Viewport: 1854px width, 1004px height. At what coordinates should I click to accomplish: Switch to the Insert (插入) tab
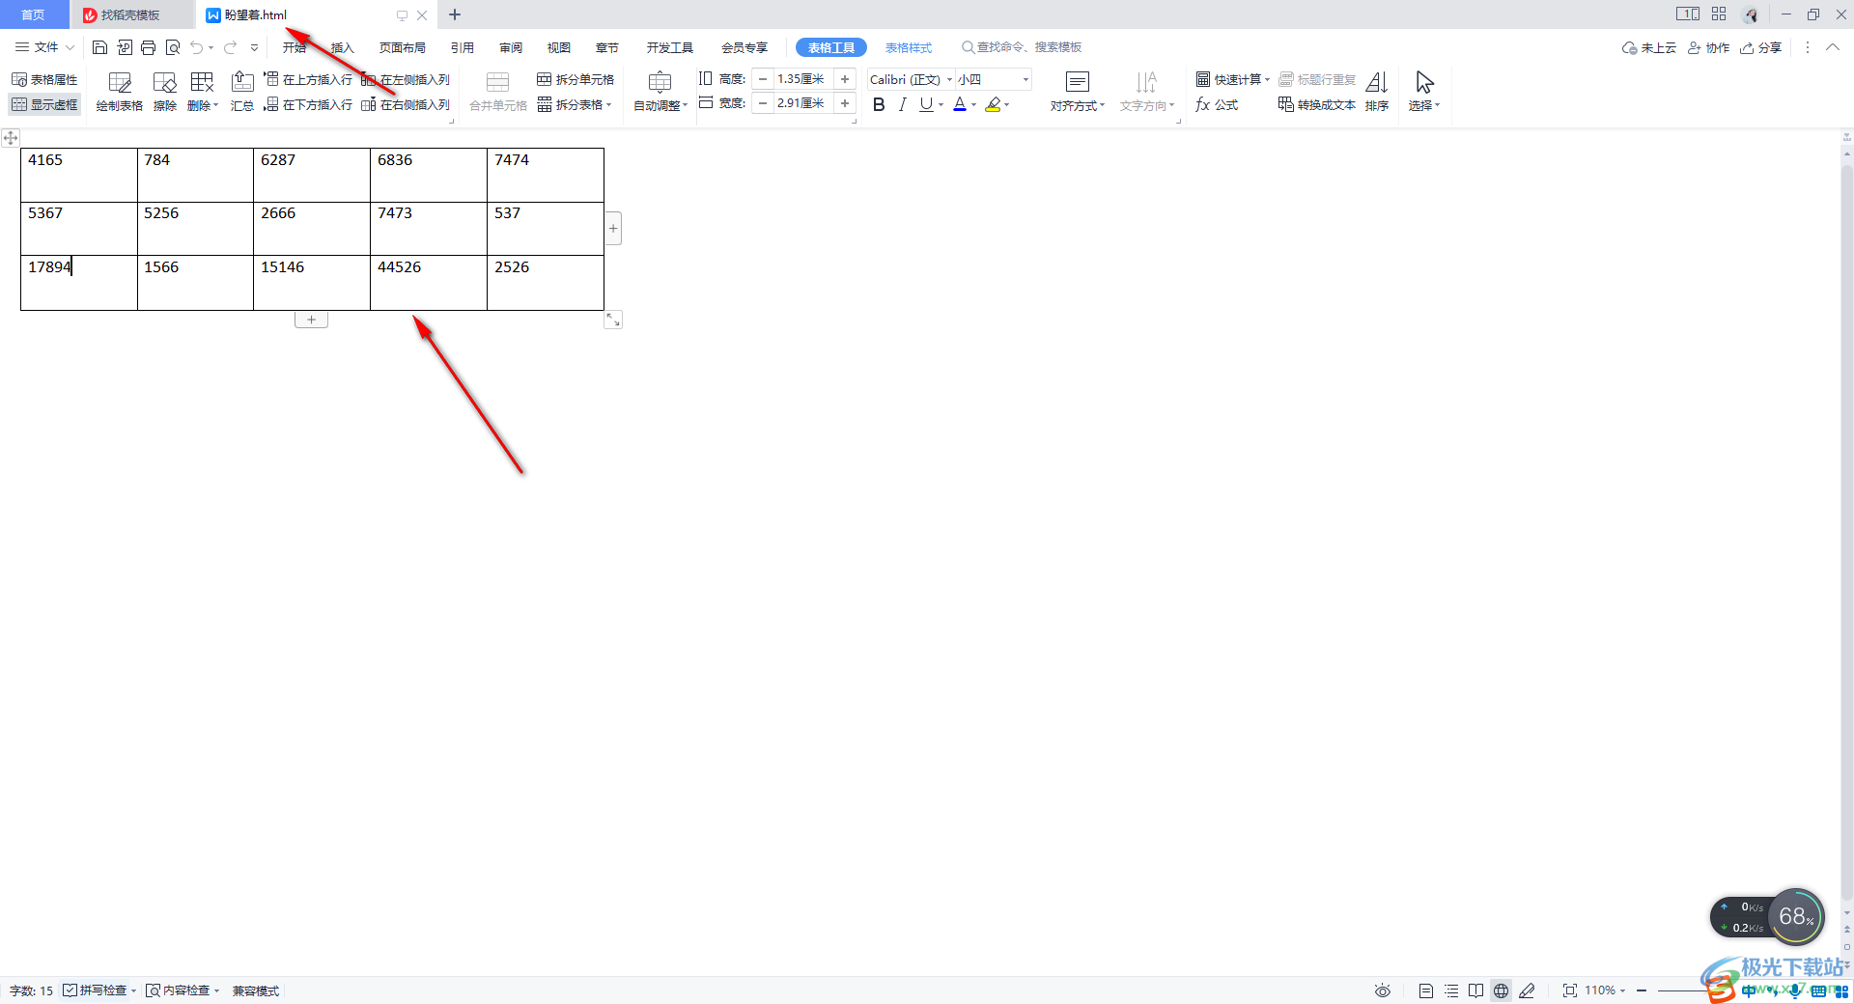pyautogui.click(x=343, y=47)
